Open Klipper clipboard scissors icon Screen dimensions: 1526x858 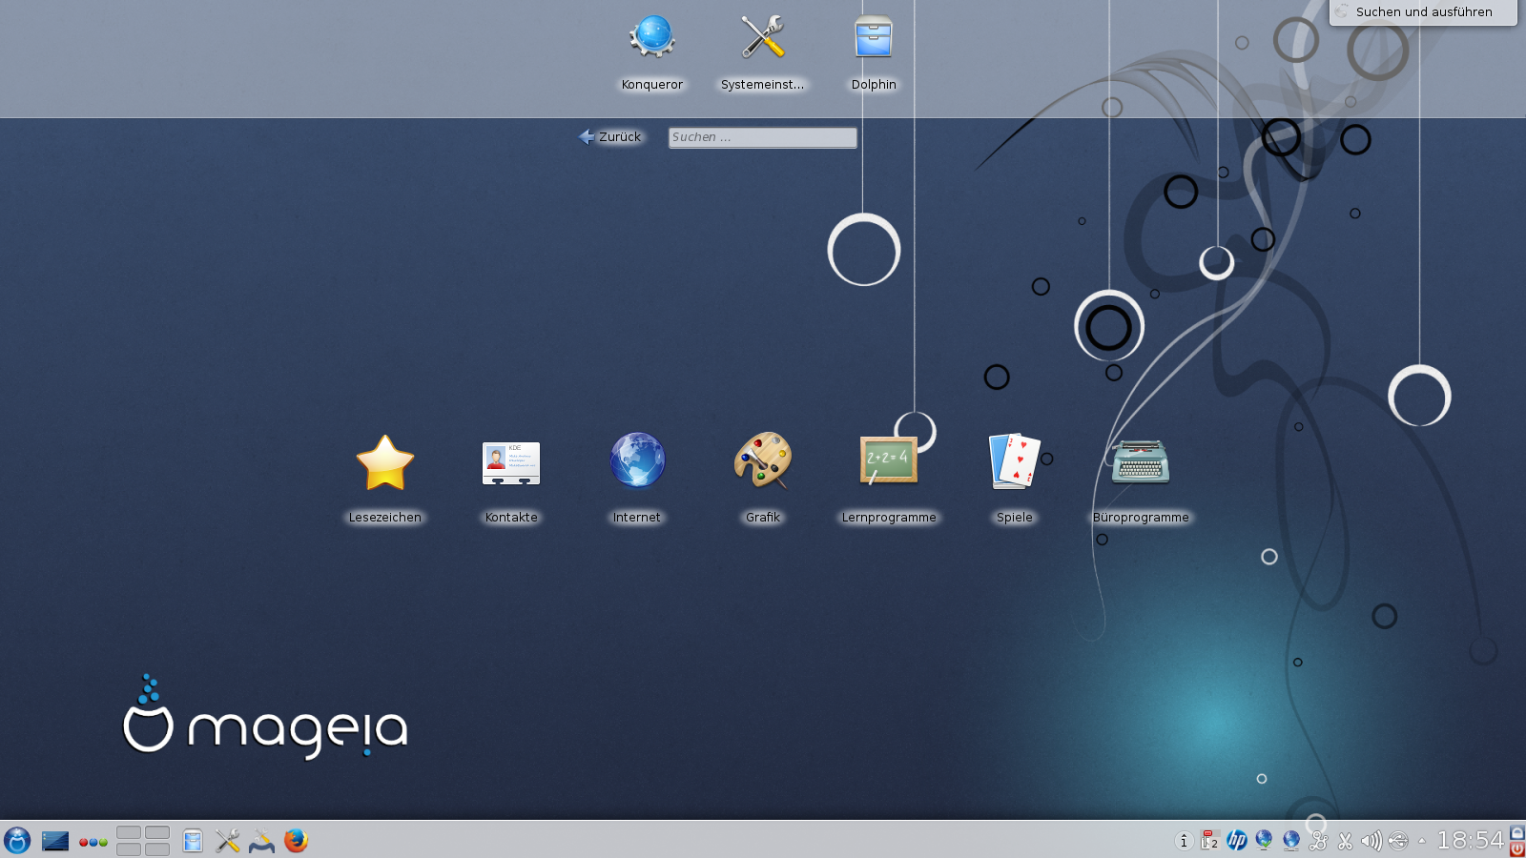pos(1345,841)
